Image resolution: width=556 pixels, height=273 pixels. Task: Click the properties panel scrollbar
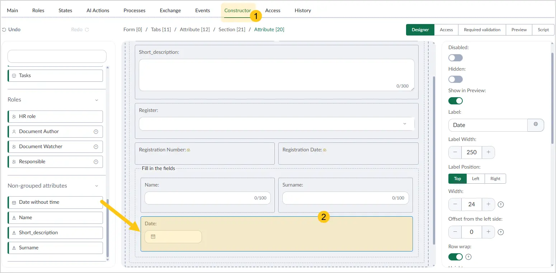pos(552,98)
